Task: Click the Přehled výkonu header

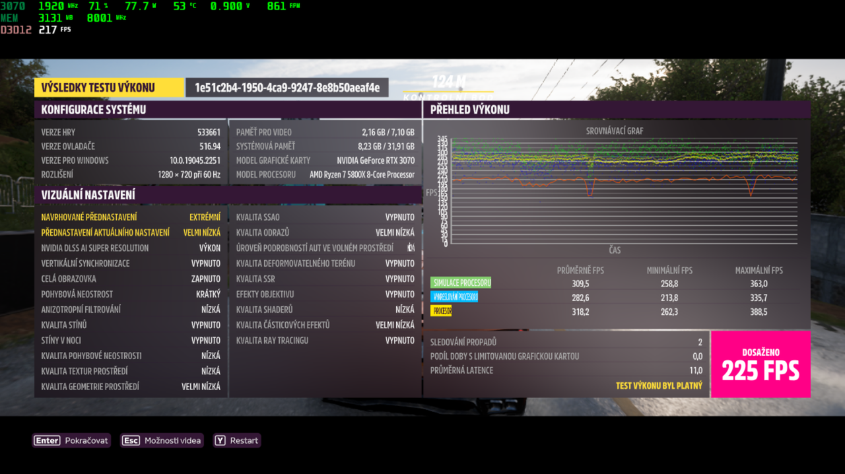Action: coord(617,110)
